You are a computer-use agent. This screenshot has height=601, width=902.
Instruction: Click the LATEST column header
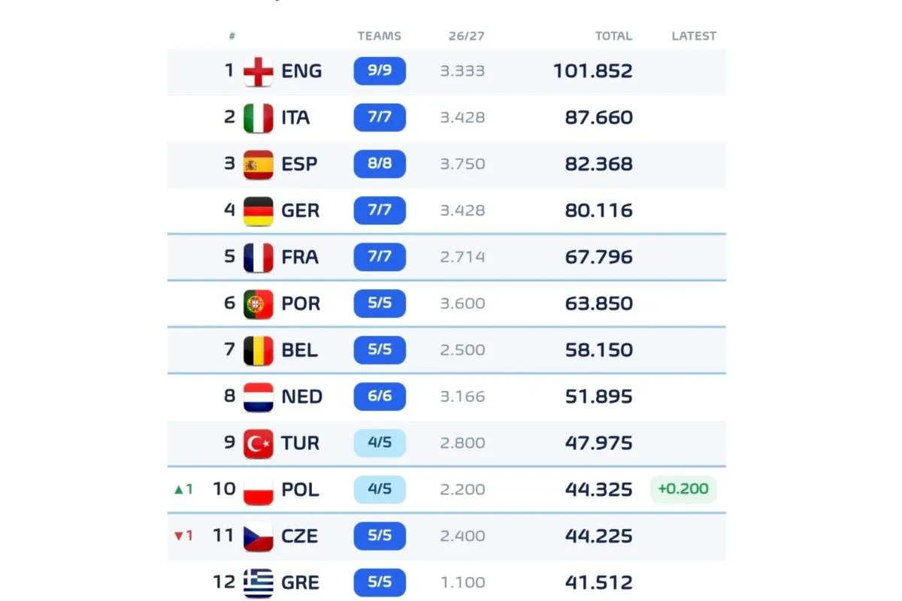pos(694,36)
